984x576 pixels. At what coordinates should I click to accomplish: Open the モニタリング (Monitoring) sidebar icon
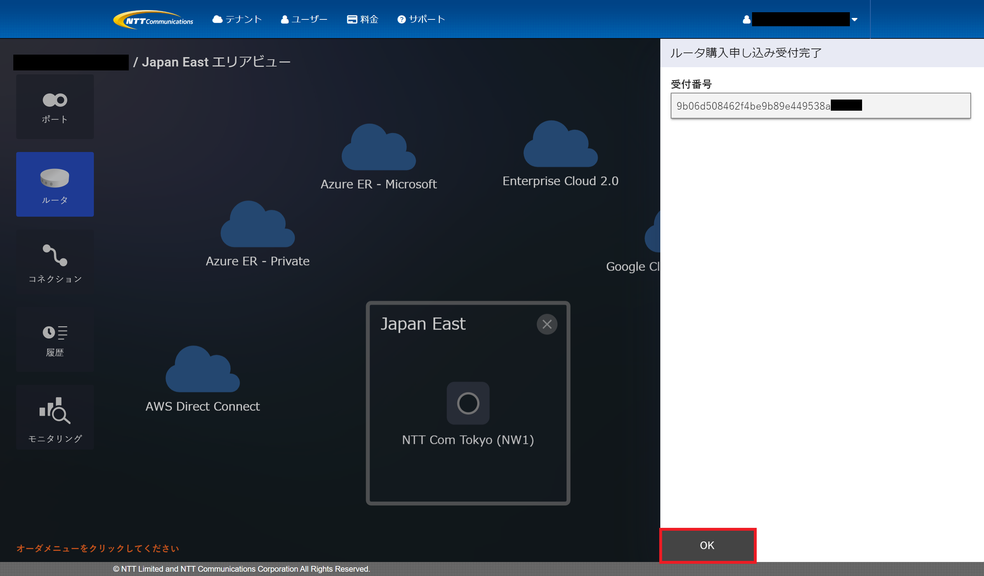click(55, 418)
